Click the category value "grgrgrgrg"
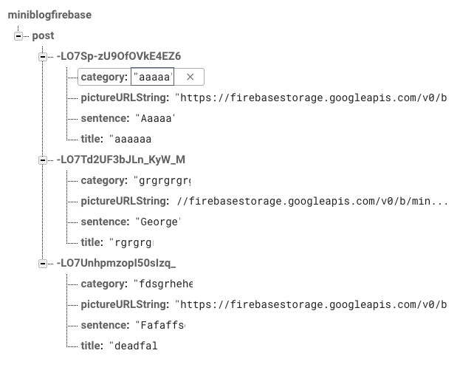Screen dimensions: 474x373 pos(162,180)
